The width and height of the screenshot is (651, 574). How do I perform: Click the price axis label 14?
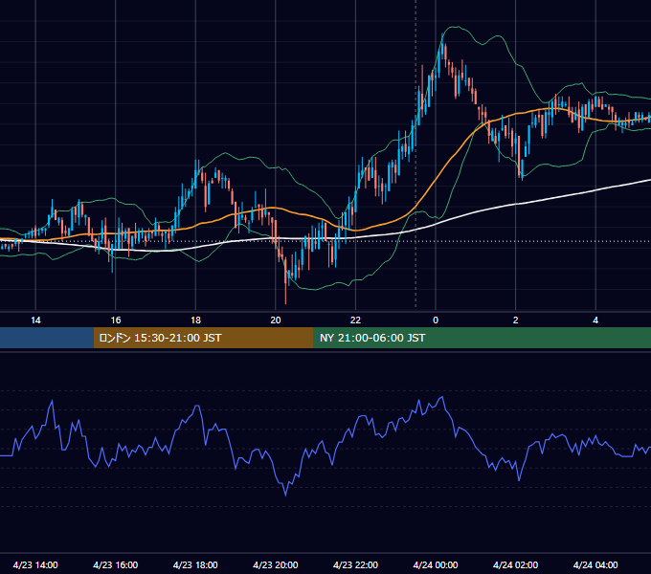click(35, 320)
